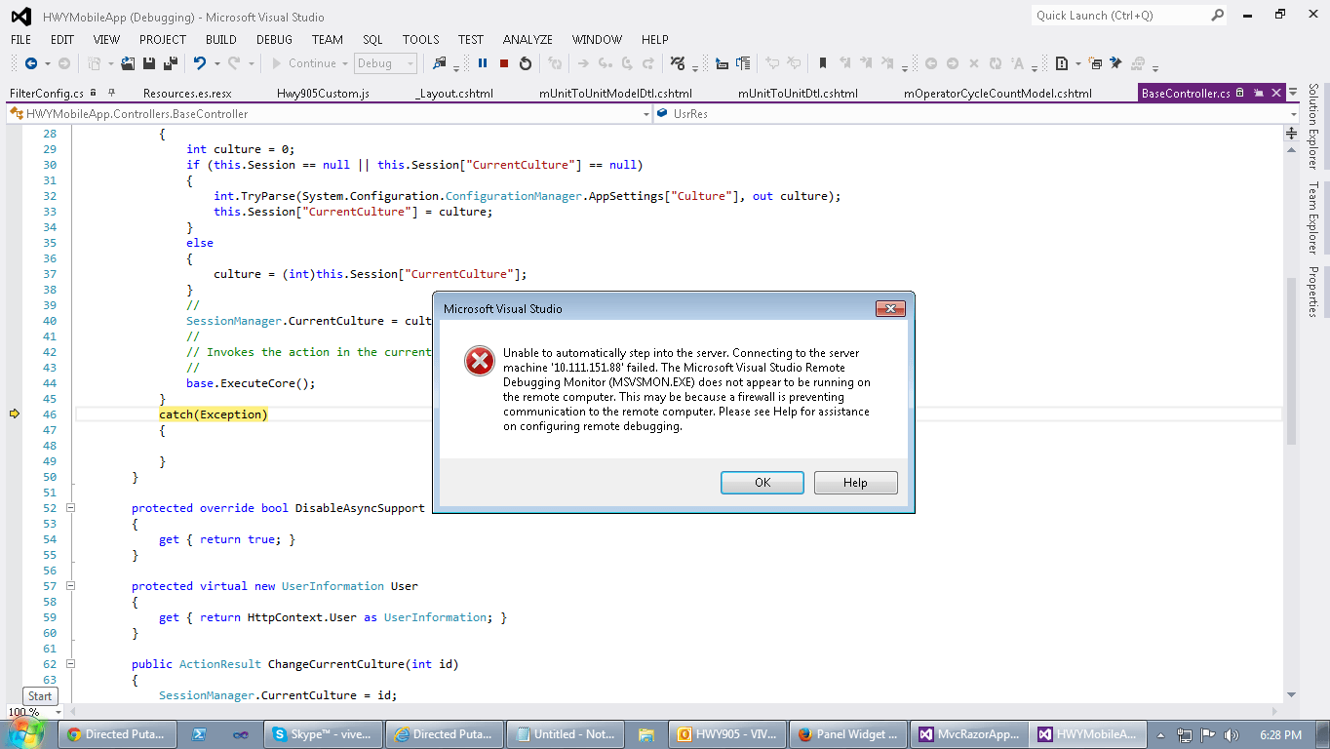1330x749 pixels.
Task: Click the Break All pause icon
Action: [x=483, y=63]
